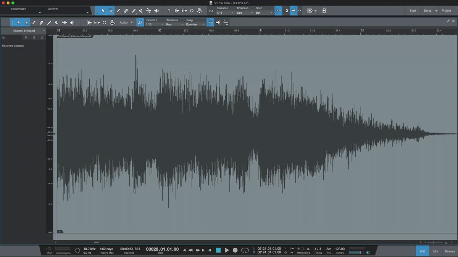Click the question mark help icon
Viewport: 458px width, 257px height.
169,11
